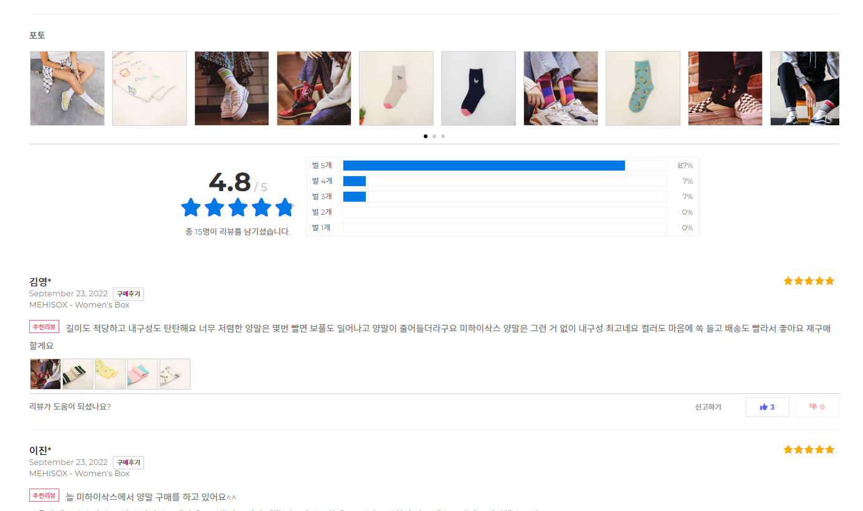
Task: Open the beige sock with pink toe photo
Action: coord(396,88)
